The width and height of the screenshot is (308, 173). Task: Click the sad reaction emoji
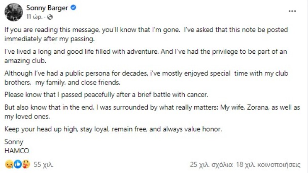click(8, 164)
